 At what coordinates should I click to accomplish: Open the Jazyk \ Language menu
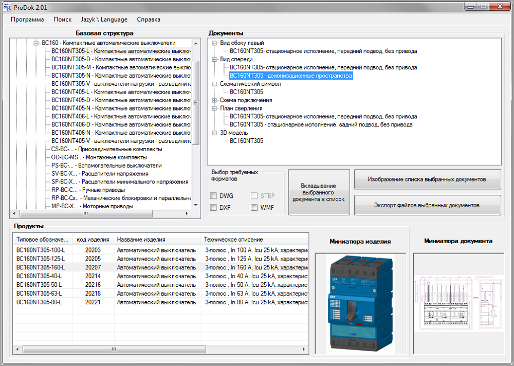[x=104, y=20]
